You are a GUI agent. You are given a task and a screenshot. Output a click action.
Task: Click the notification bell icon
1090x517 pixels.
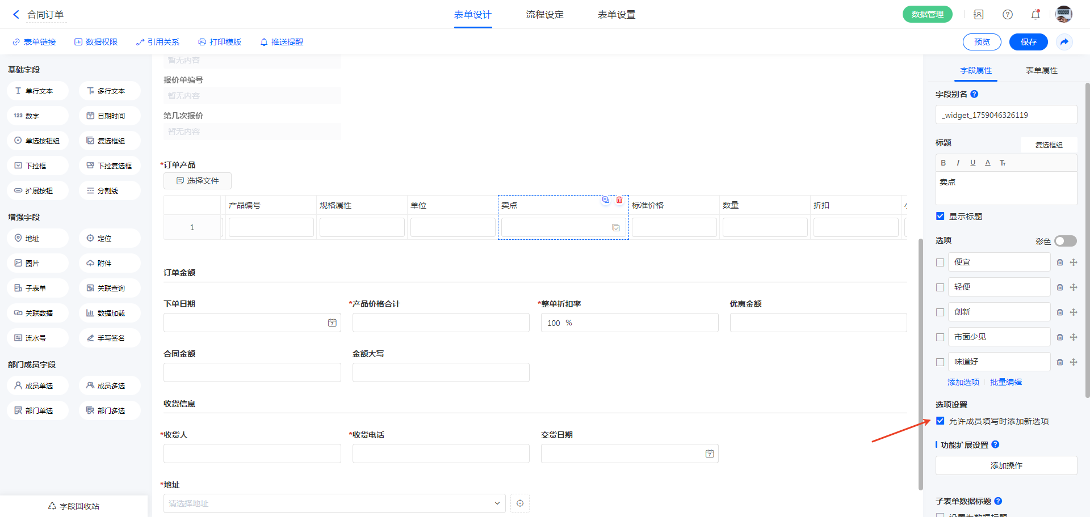point(1035,15)
